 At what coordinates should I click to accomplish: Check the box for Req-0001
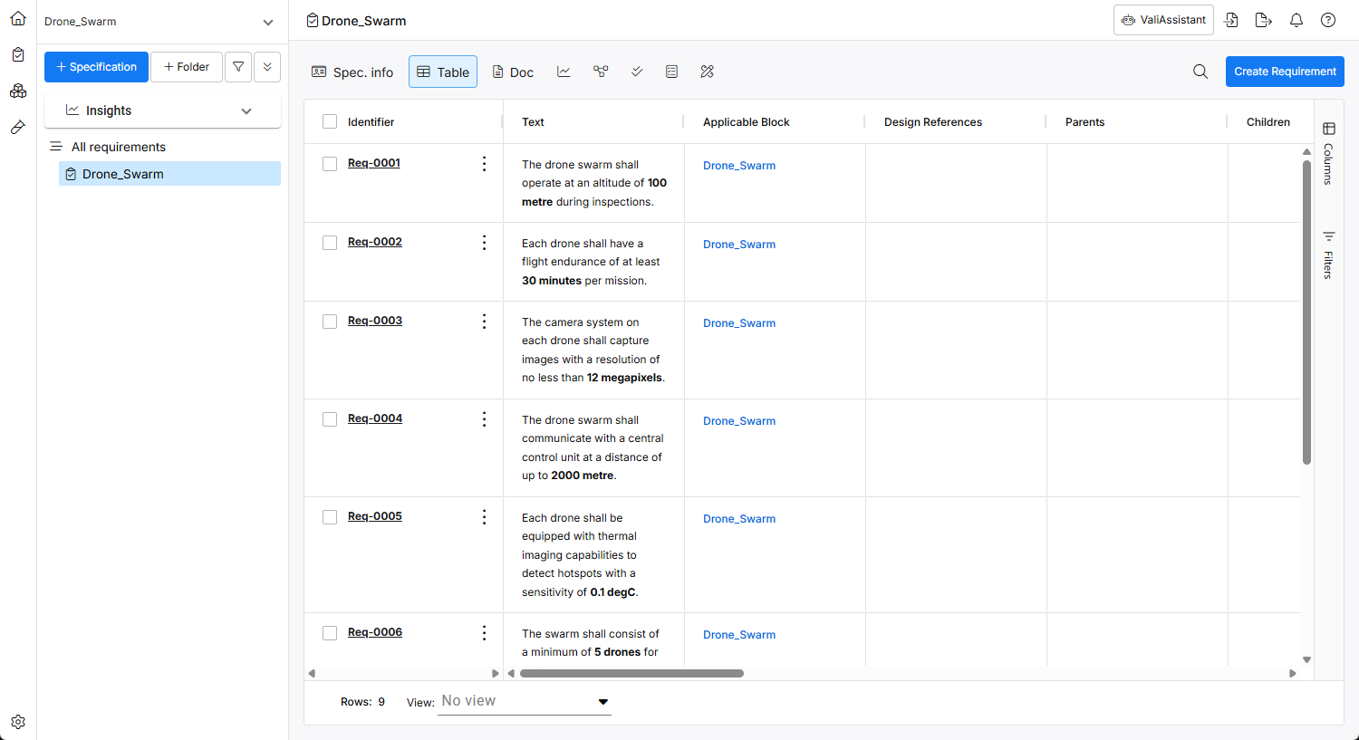330,164
